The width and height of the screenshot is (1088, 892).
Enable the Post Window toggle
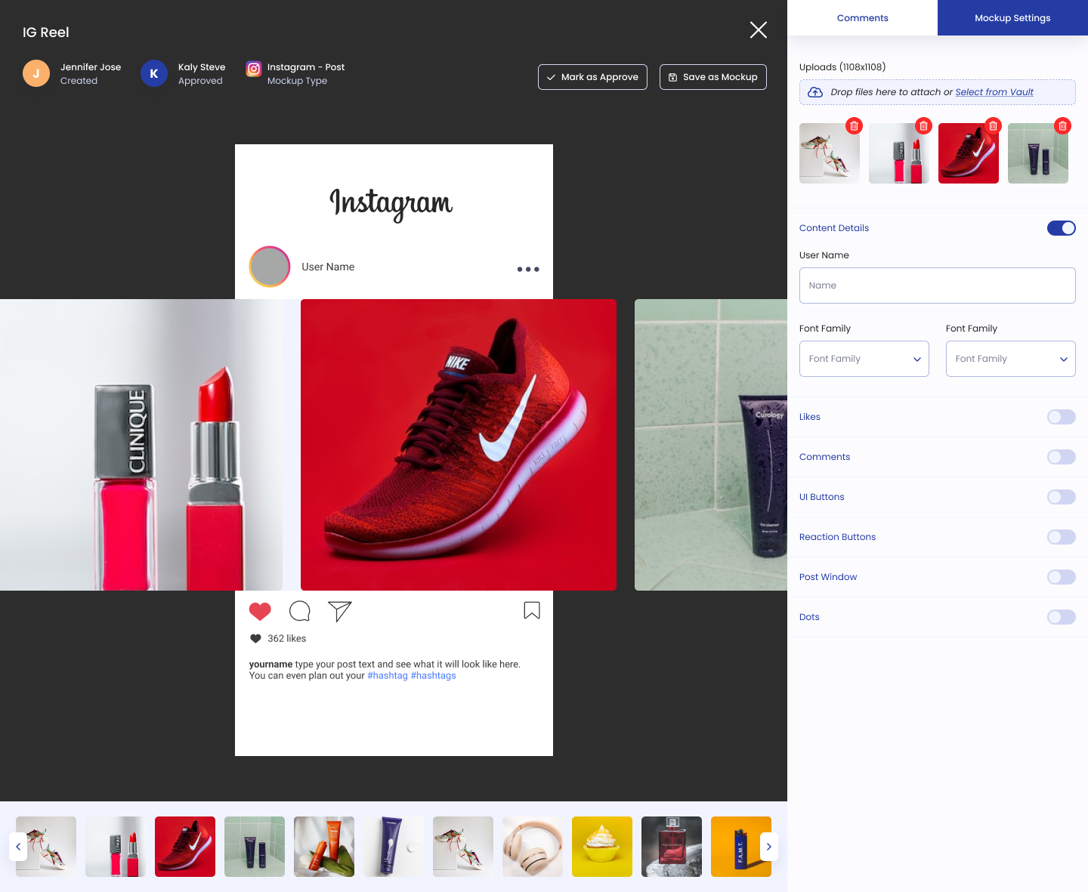[x=1062, y=577]
